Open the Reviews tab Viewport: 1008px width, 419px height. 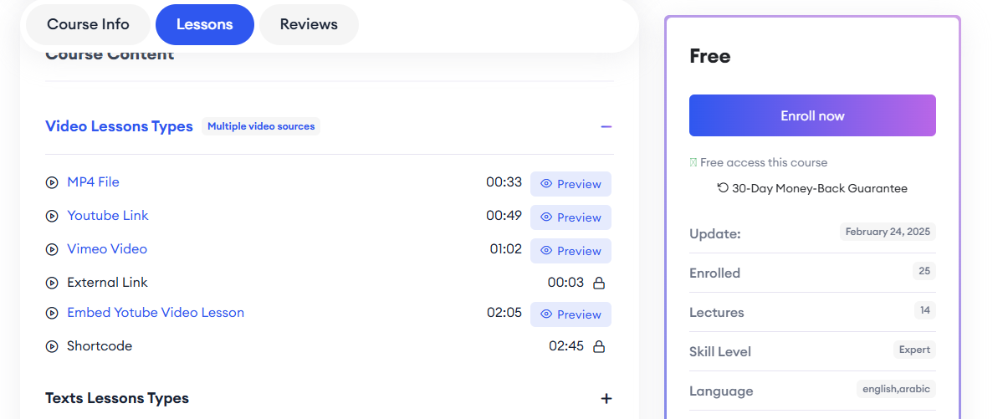[x=309, y=24]
